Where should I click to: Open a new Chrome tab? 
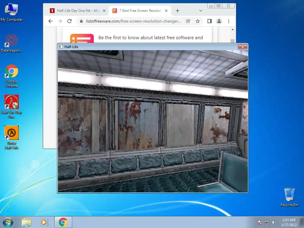pos(178,11)
